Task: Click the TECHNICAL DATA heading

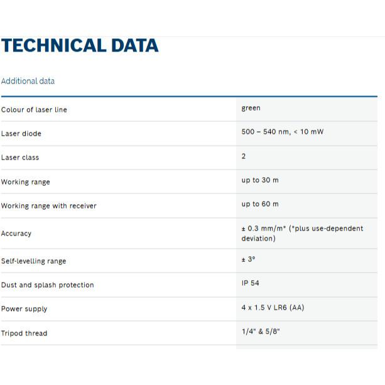Action: coord(80,46)
